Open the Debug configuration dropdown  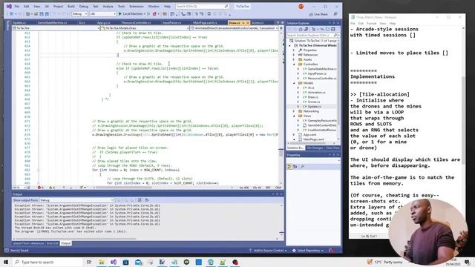click(x=79, y=14)
